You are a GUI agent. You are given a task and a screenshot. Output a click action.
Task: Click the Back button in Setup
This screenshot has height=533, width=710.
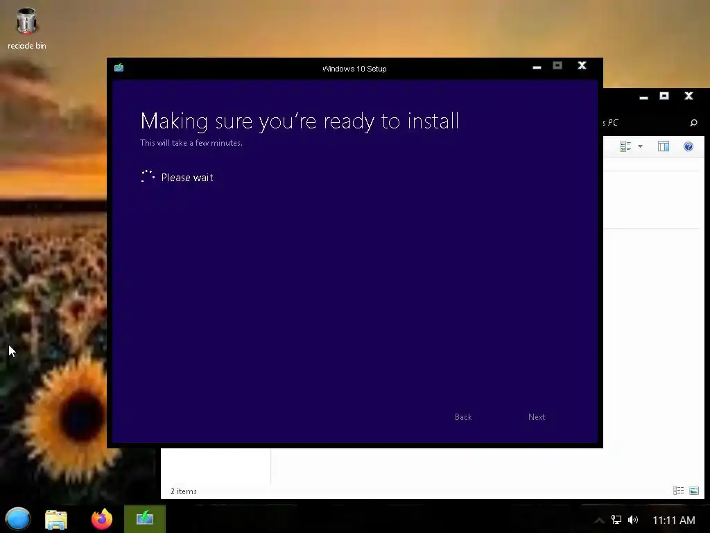coord(463,417)
